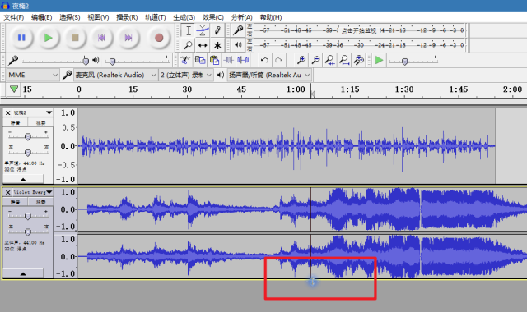Open the microphone Realtek Audio dropdown

[115, 75]
